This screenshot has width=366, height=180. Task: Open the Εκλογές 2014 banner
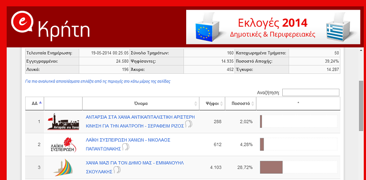[x=273, y=27]
